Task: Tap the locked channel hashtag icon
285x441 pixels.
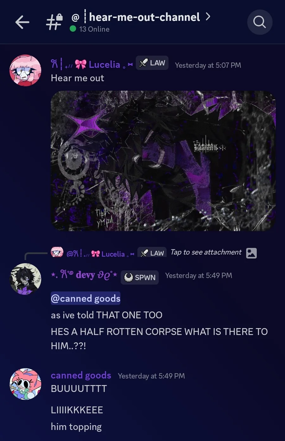Action: [x=54, y=21]
